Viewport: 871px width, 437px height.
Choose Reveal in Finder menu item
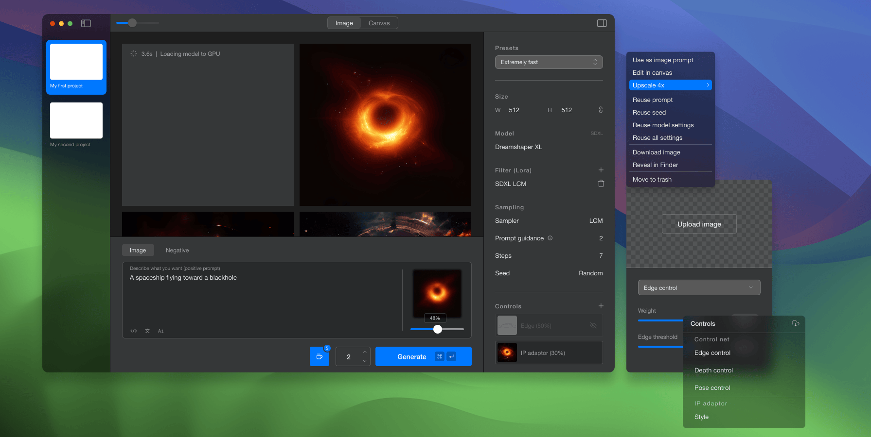670,165
